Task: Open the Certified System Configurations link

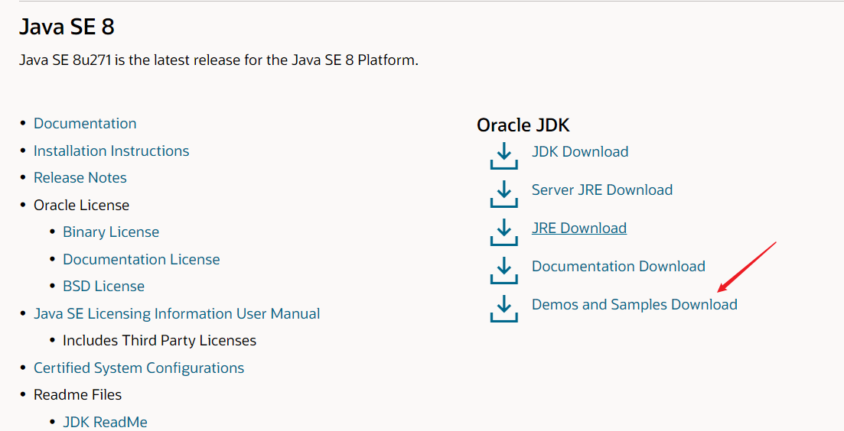Action: 138,368
